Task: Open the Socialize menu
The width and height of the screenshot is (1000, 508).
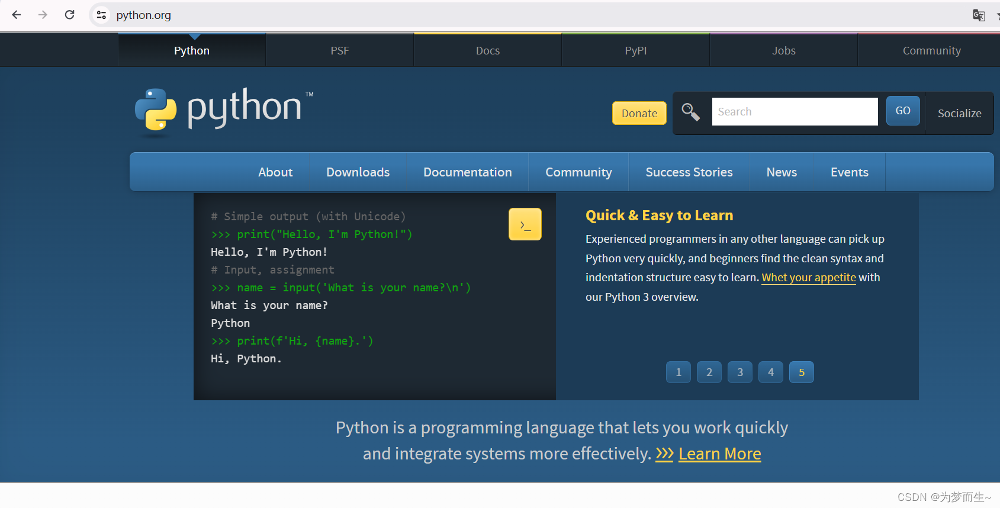Action: coord(959,113)
